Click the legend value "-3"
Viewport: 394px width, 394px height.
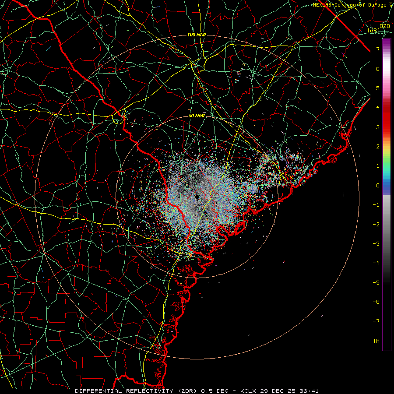pyautogui.click(x=376, y=244)
